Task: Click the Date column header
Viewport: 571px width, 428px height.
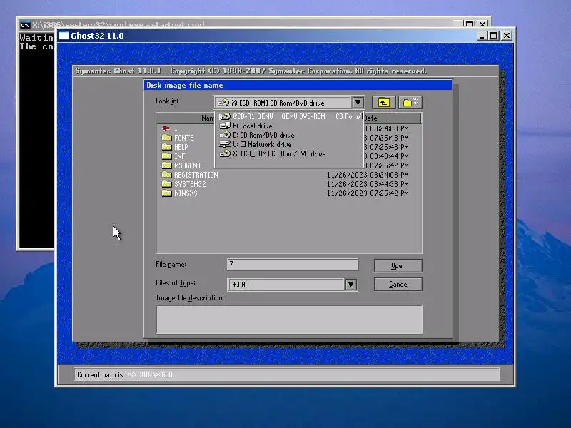Action: click(x=393, y=118)
